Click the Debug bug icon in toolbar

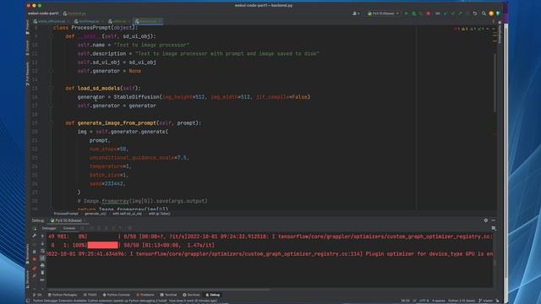413,14
